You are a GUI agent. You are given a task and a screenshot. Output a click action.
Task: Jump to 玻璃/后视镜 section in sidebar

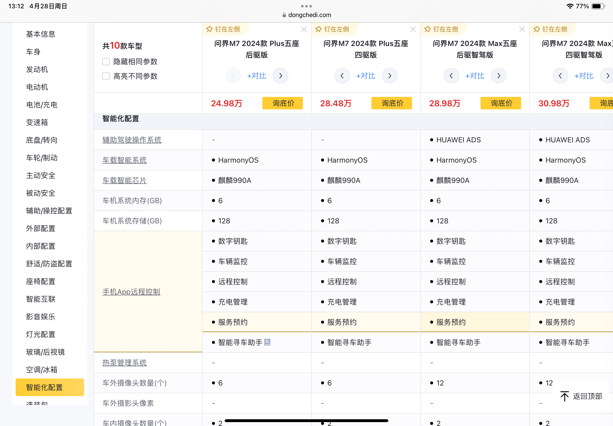[45, 352]
